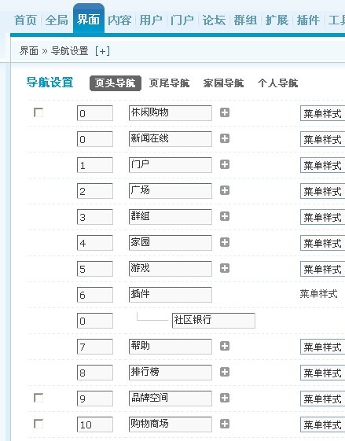Click plus icon beside 帮助 field

225,346
